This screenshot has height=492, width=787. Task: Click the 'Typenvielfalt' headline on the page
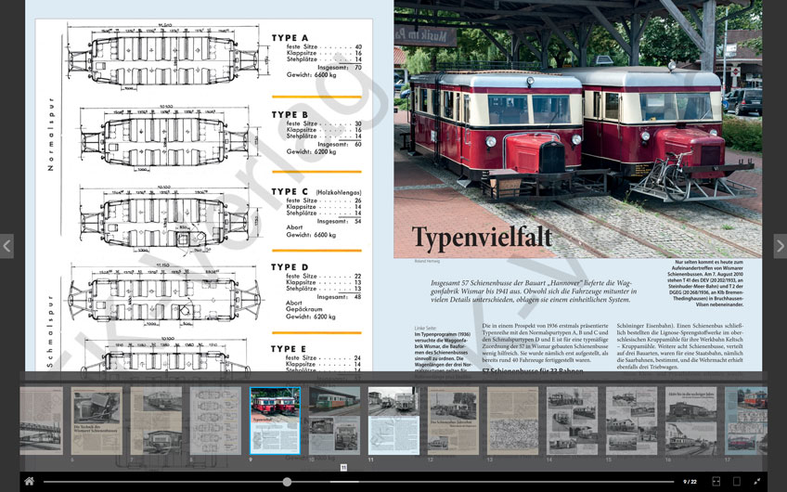click(482, 238)
